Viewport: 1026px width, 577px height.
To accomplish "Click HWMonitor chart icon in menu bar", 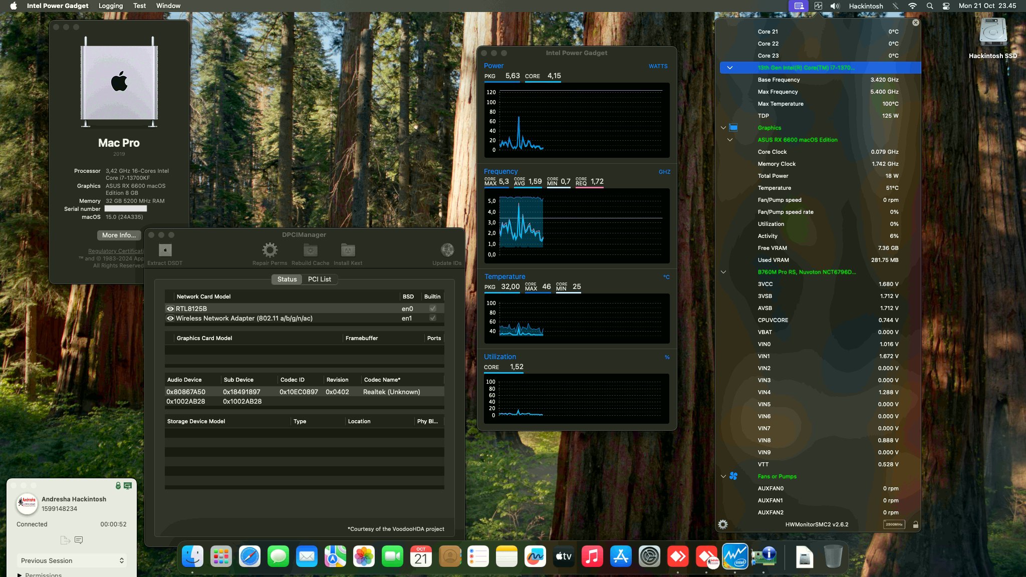I will click(818, 6).
